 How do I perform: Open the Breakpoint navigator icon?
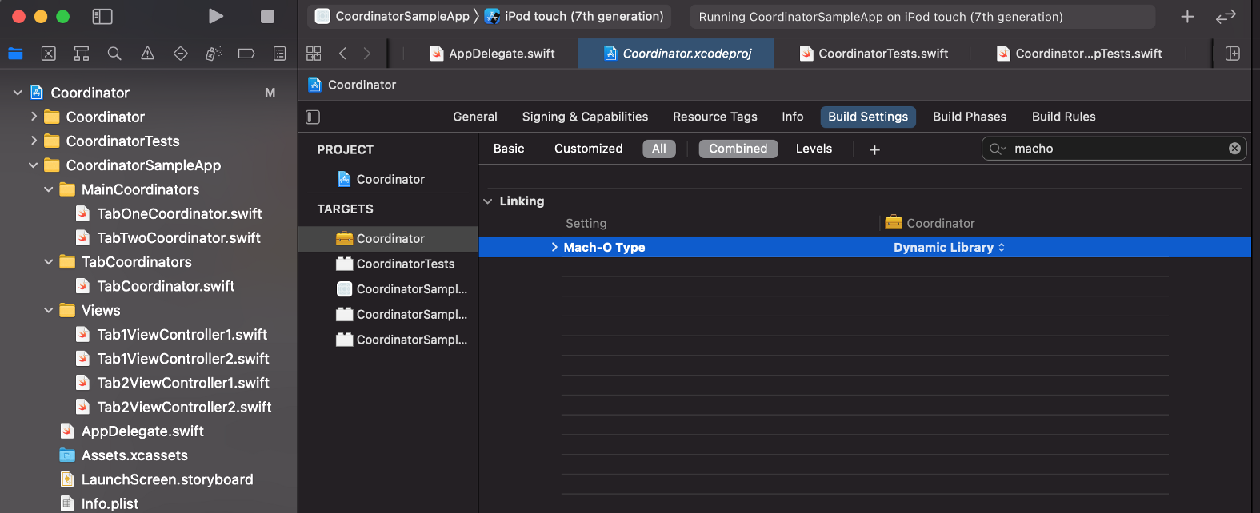[246, 54]
